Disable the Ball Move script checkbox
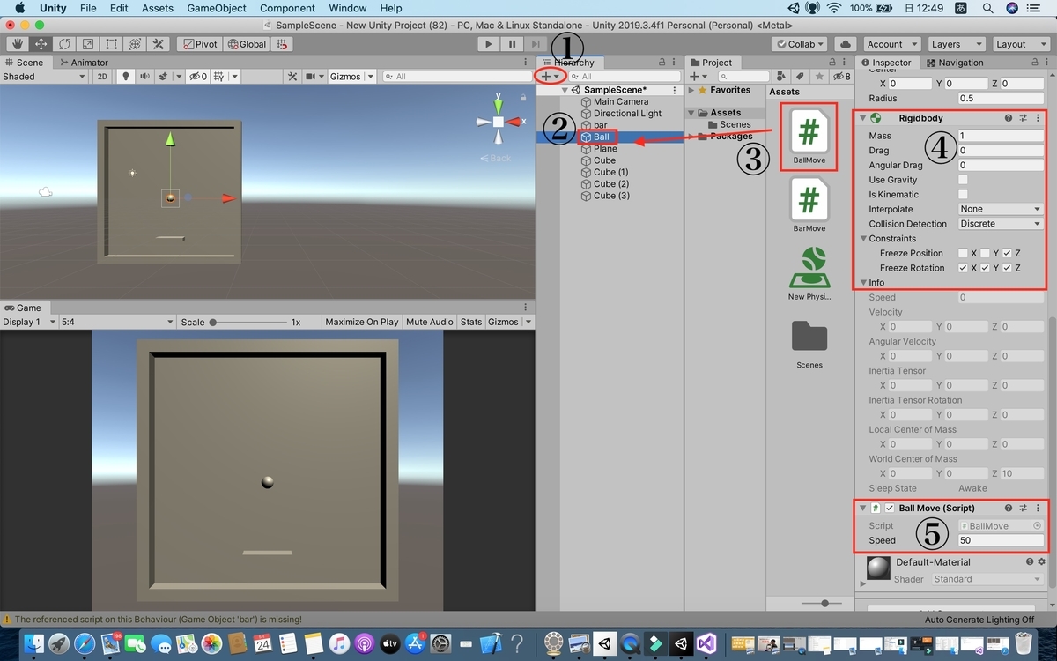This screenshot has width=1057, height=661. click(890, 509)
